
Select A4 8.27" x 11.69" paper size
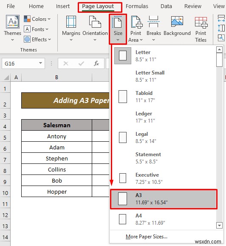(x=163, y=219)
